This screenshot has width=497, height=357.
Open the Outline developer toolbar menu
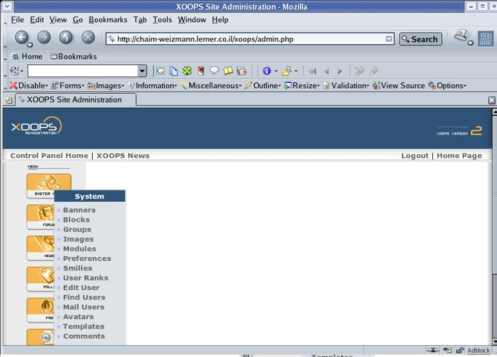tap(263, 85)
